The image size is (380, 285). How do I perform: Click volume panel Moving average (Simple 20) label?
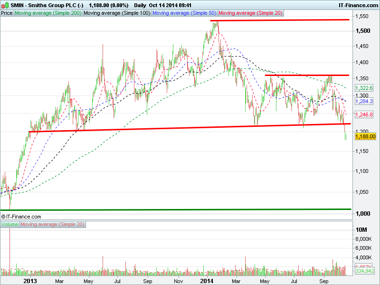tap(52, 224)
